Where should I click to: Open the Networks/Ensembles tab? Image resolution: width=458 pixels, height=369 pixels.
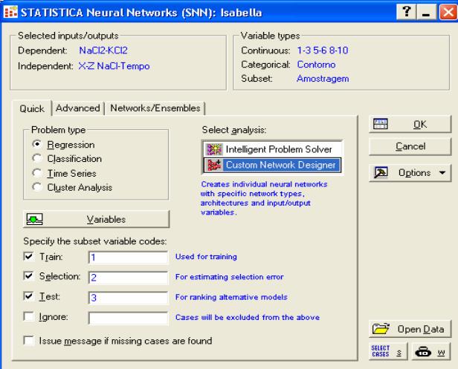(x=155, y=108)
